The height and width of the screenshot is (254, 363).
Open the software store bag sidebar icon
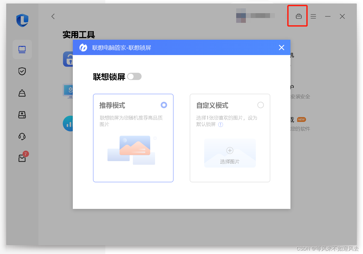[x=22, y=93]
